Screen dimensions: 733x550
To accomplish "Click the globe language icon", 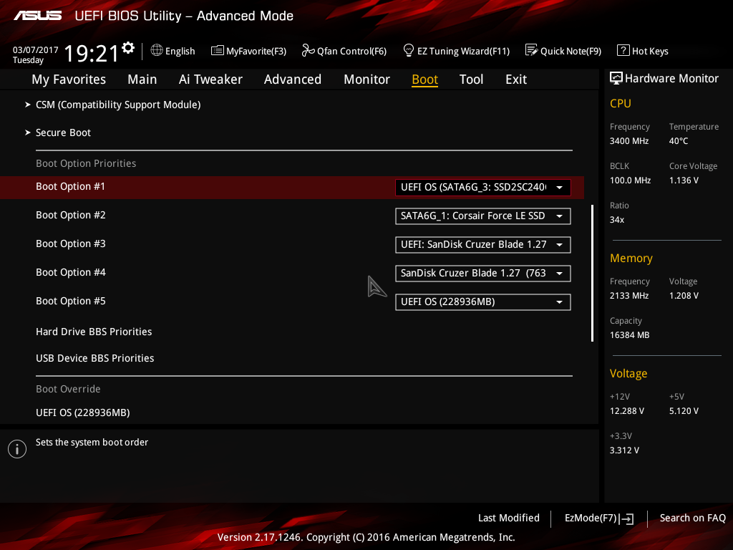I will tap(157, 51).
